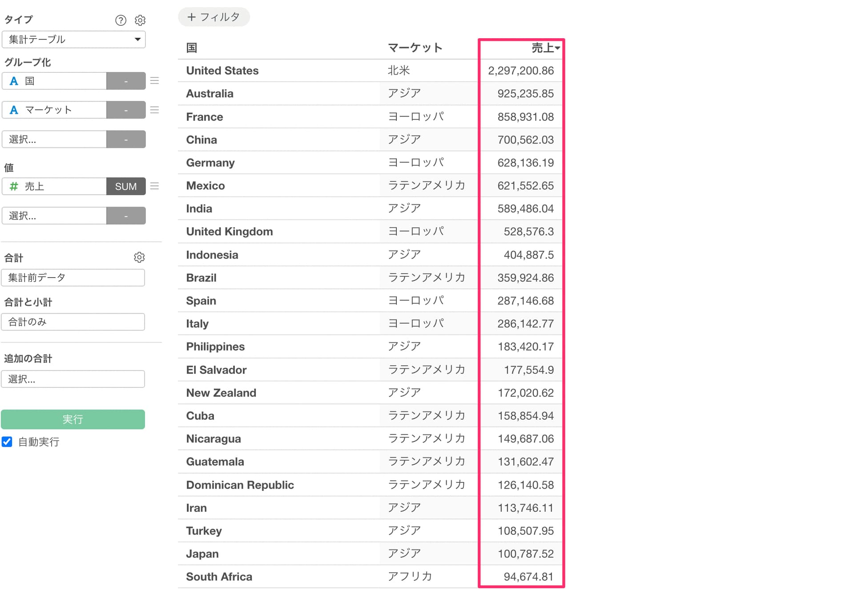Open chart type settings gear icon

[x=140, y=20]
